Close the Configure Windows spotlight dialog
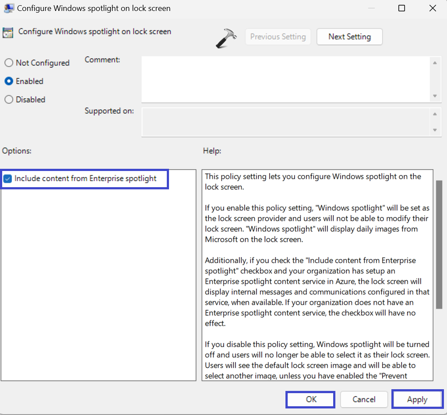The height and width of the screenshot is (415, 447). tap(433, 8)
